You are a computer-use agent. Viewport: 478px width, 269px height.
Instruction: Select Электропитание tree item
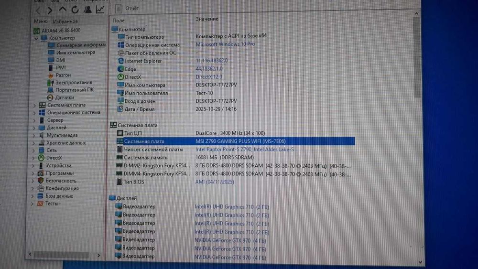coord(70,83)
